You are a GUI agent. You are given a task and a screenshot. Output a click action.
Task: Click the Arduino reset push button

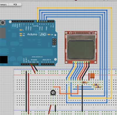pos(3,23)
